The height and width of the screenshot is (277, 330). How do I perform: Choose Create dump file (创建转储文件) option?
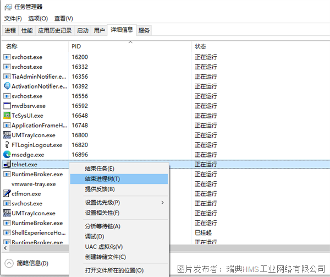coord(119,257)
